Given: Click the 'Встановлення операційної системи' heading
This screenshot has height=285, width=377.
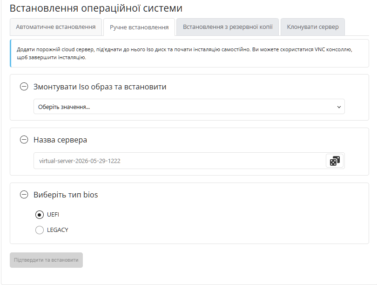Looking at the screenshot, I should (96, 8).
